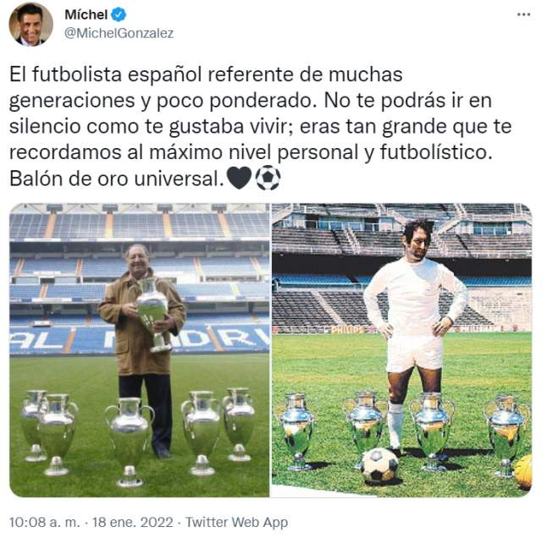Click the word 'futbolista' in the tweet
542x538 pixels.
[77, 74]
